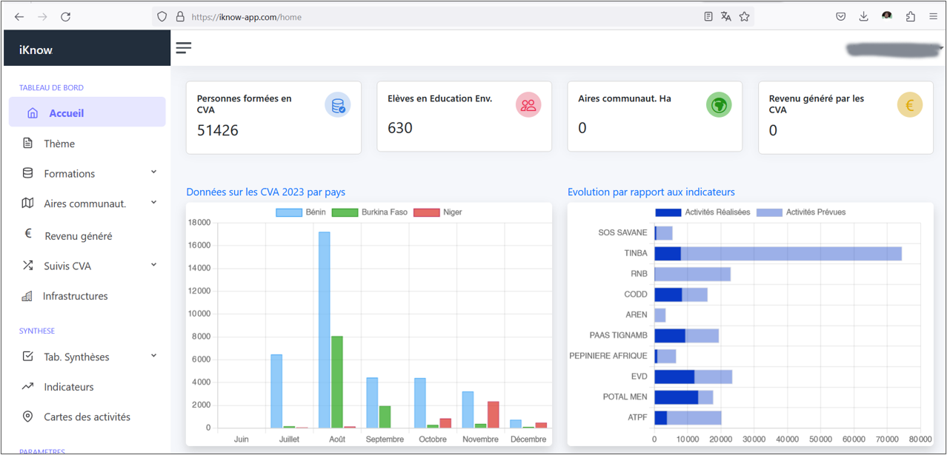947x455 pixels.
Task: Expand the Formations menu chevron
Action: click(x=154, y=172)
